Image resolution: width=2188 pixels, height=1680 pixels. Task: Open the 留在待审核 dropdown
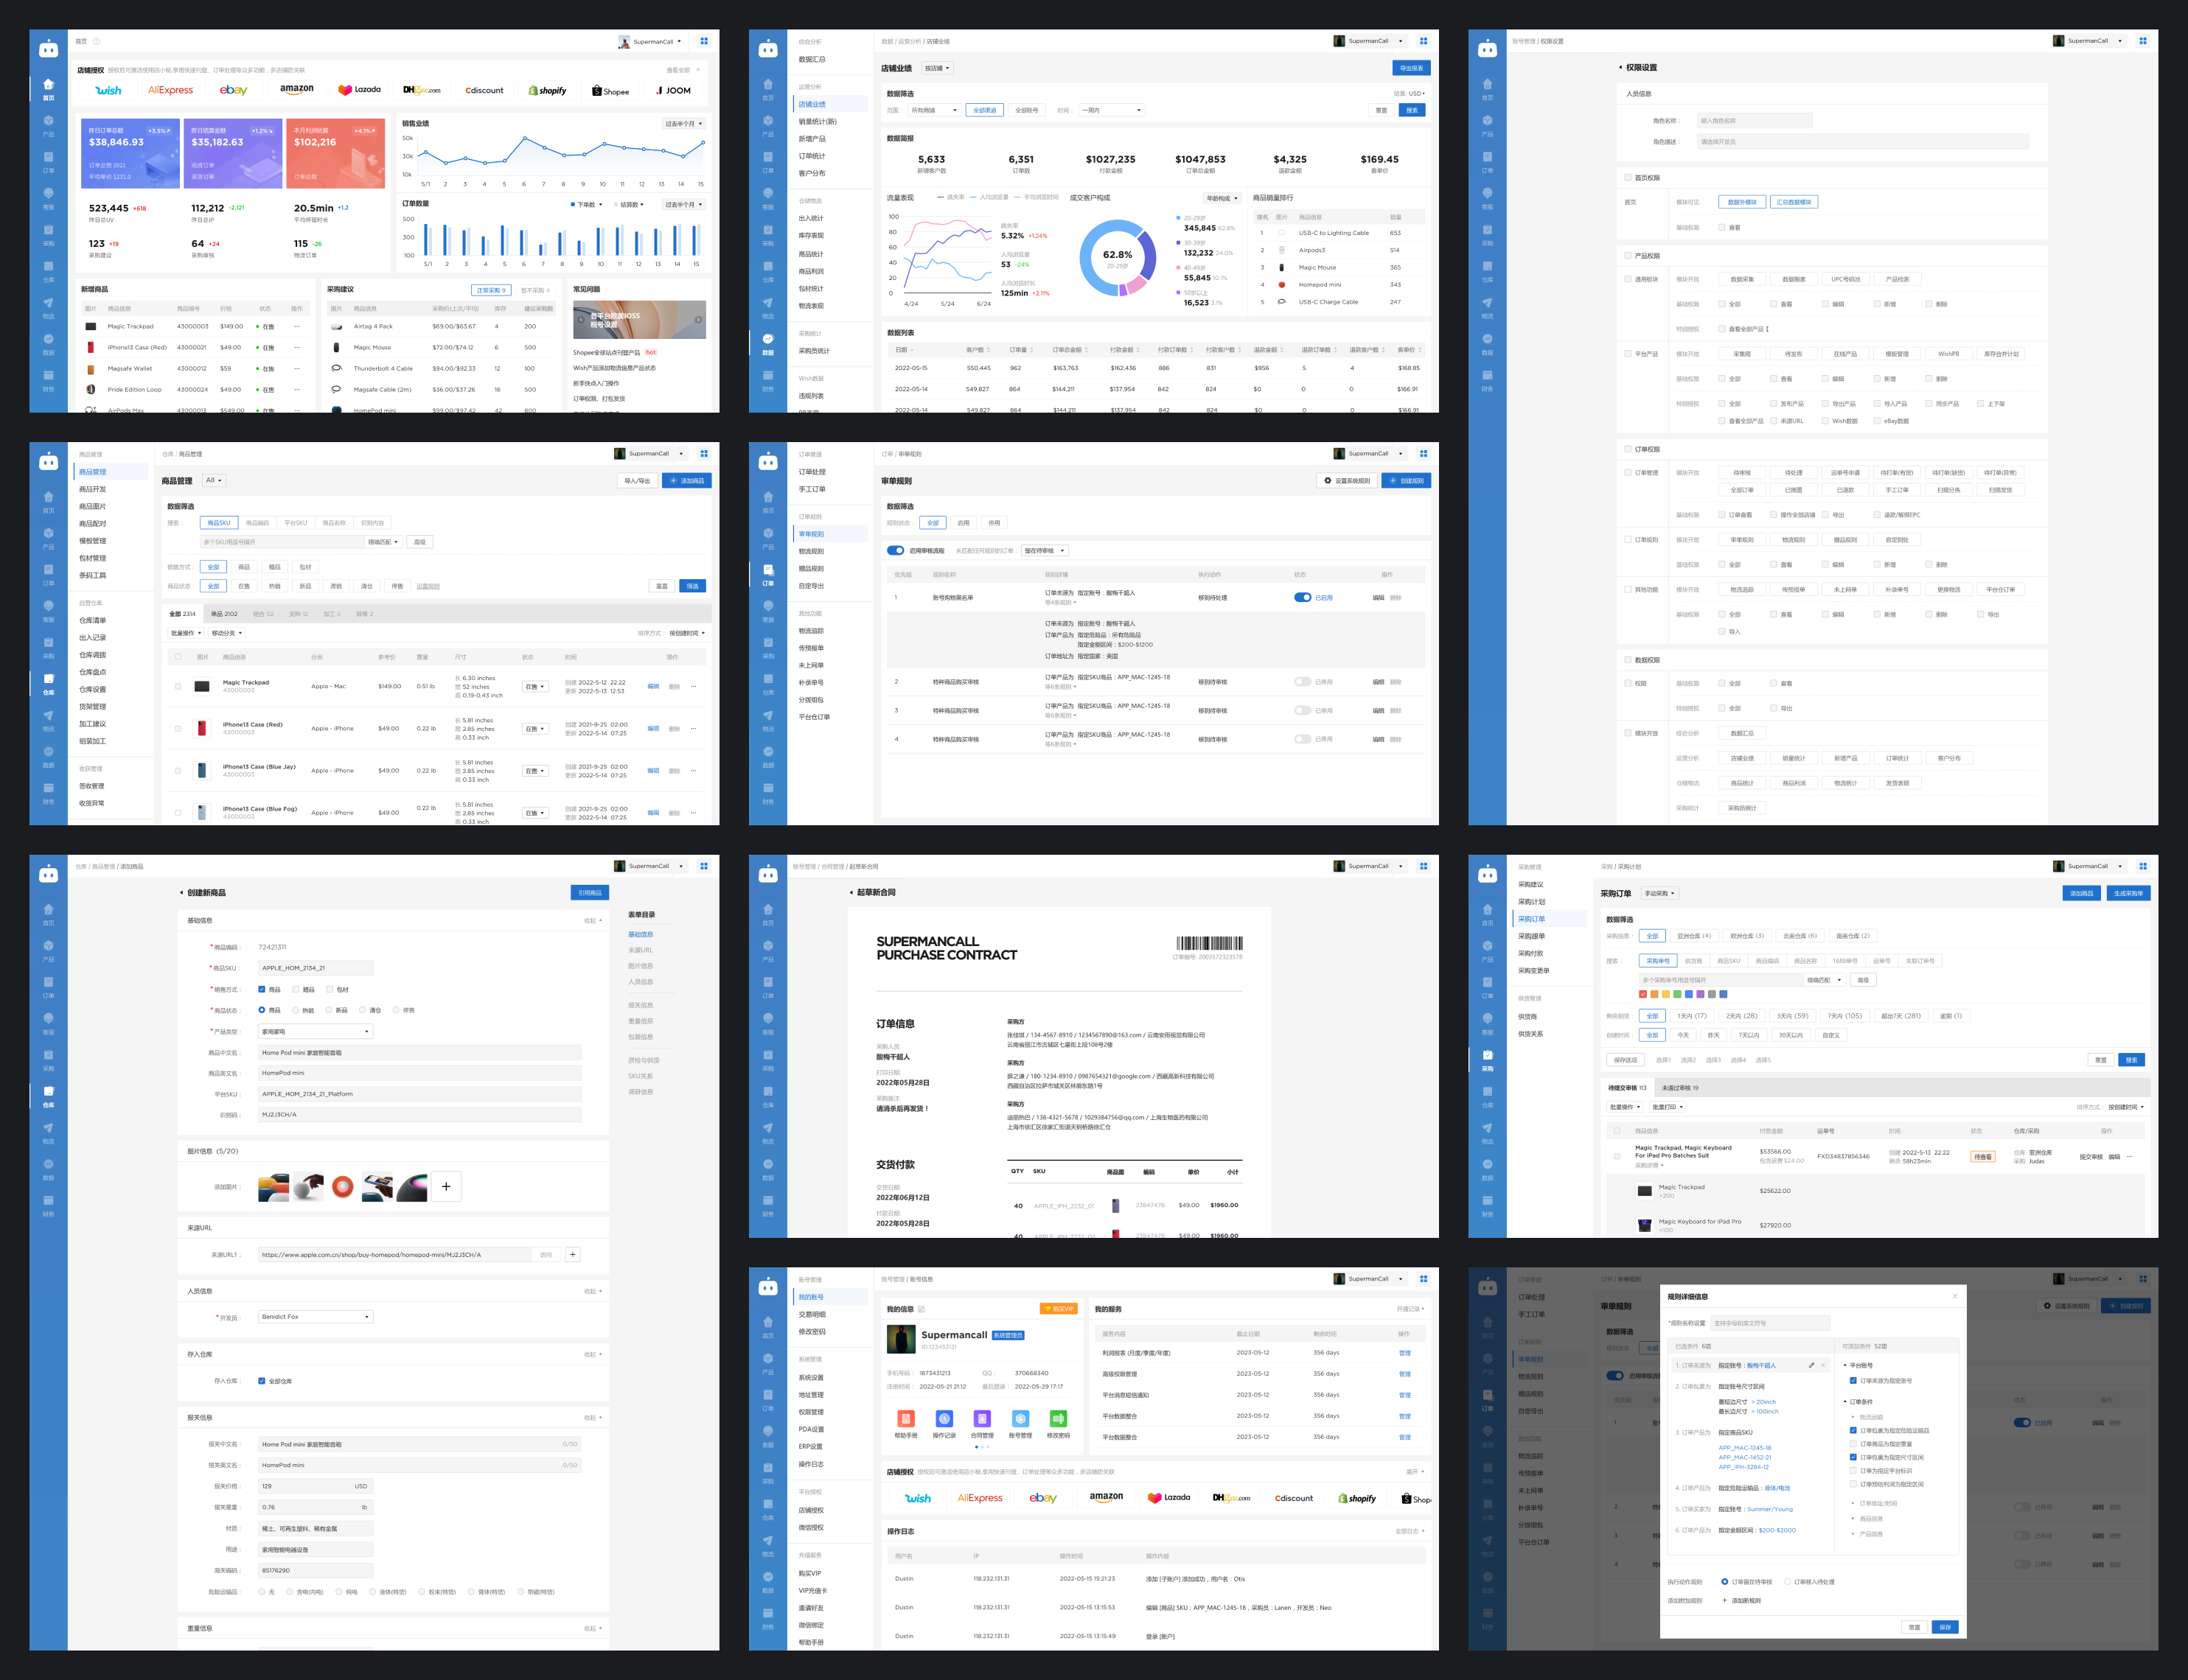[1045, 550]
